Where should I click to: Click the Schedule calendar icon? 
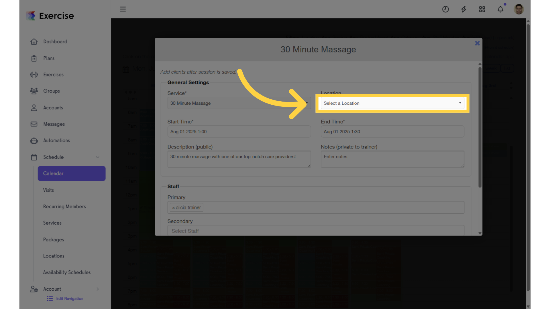coord(34,157)
